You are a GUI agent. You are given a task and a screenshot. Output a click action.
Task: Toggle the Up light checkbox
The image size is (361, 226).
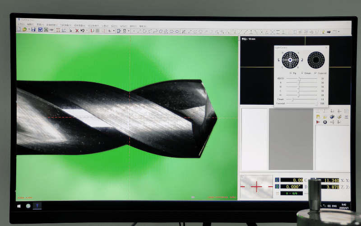coord(290,73)
